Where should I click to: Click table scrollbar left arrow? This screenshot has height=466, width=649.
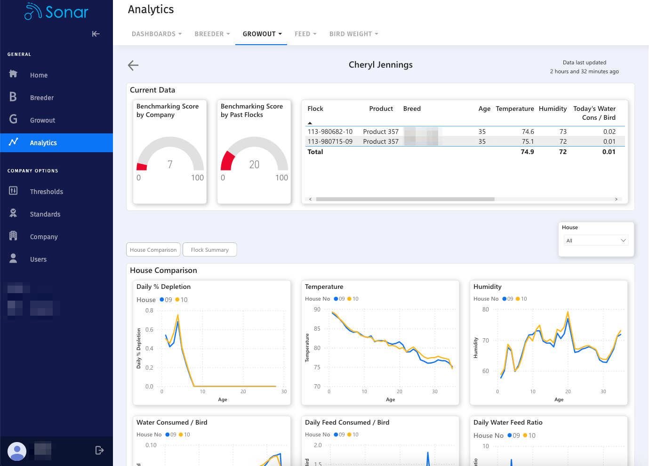pos(310,199)
